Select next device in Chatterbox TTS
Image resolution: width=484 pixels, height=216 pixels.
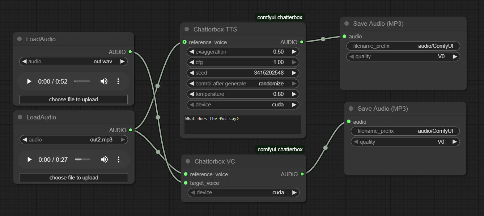(294, 105)
